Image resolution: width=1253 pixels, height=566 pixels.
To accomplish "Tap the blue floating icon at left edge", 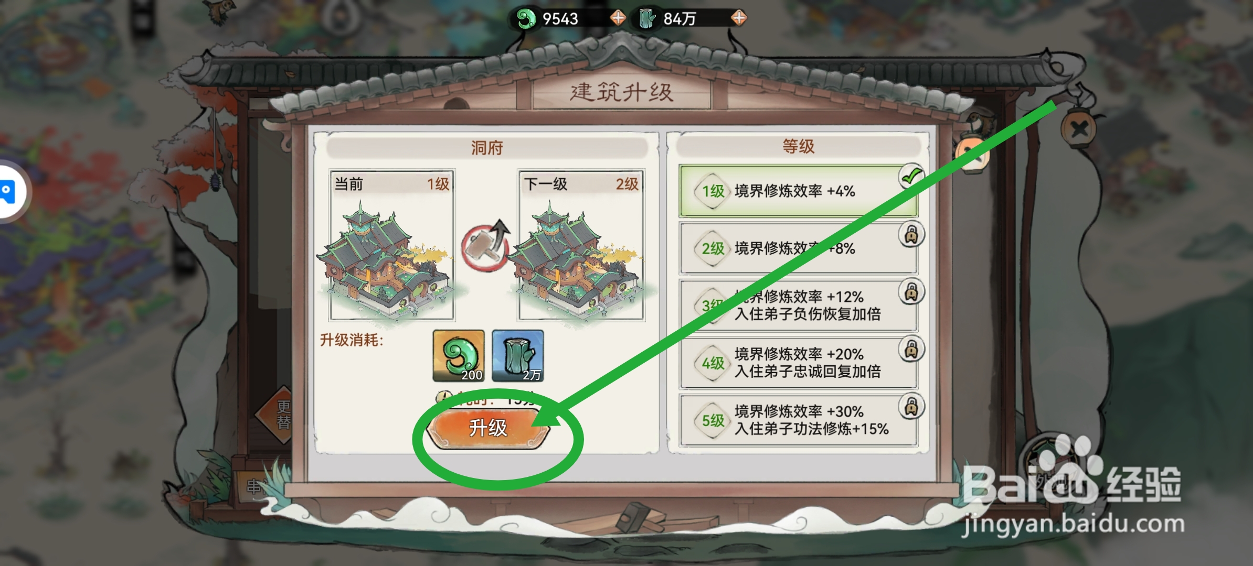I will click(x=9, y=192).
